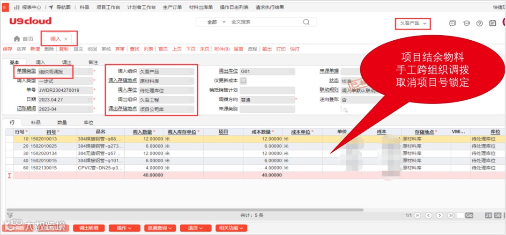The image size is (506, 235).
Task: Go to next page pager icon
Action: (x=439, y=215)
